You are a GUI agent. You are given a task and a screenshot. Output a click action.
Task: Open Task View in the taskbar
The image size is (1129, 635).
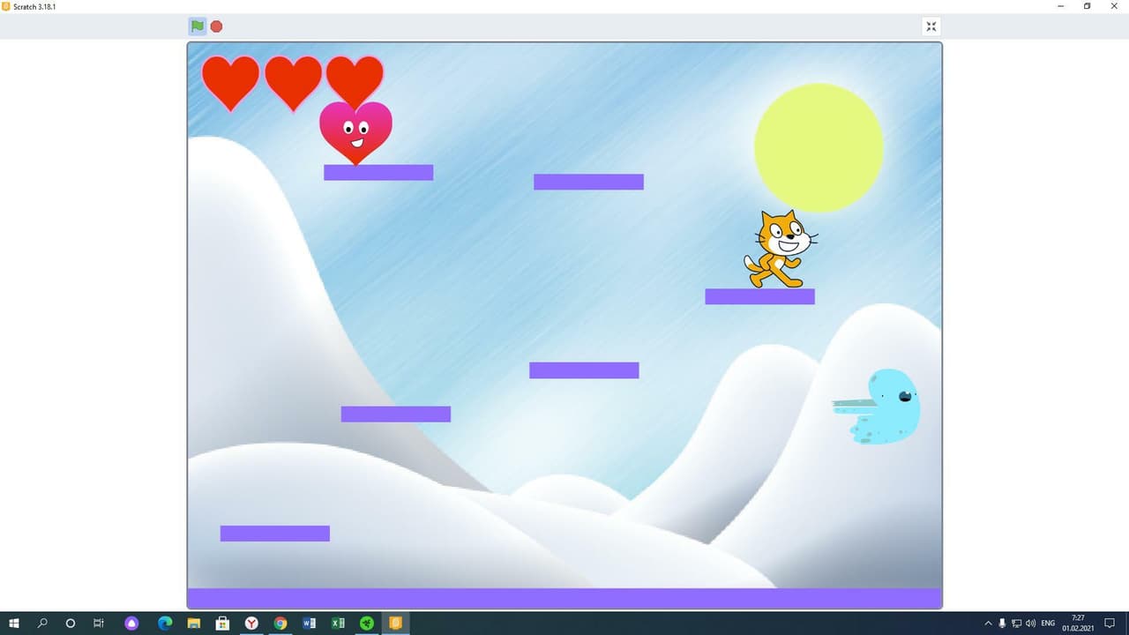99,624
